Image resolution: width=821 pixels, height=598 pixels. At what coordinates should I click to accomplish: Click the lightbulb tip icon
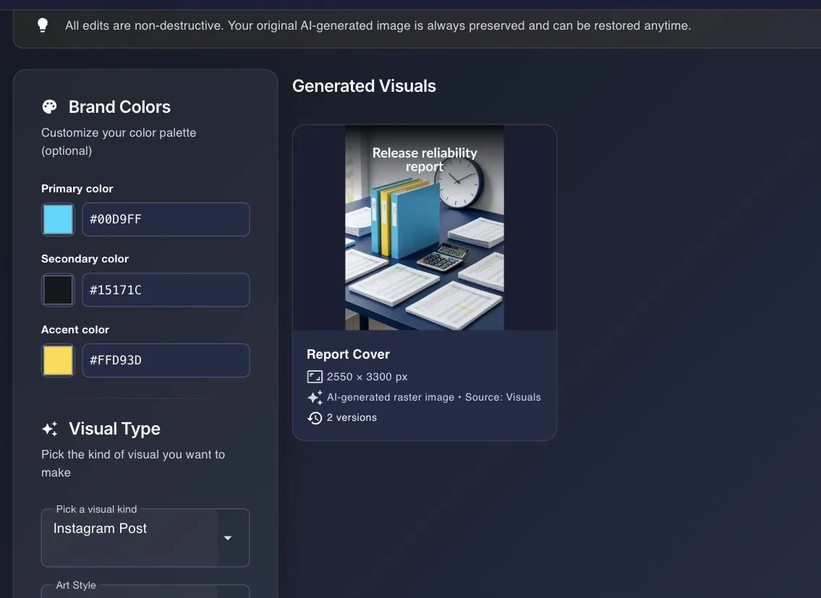pyautogui.click(x=43, y=25)
